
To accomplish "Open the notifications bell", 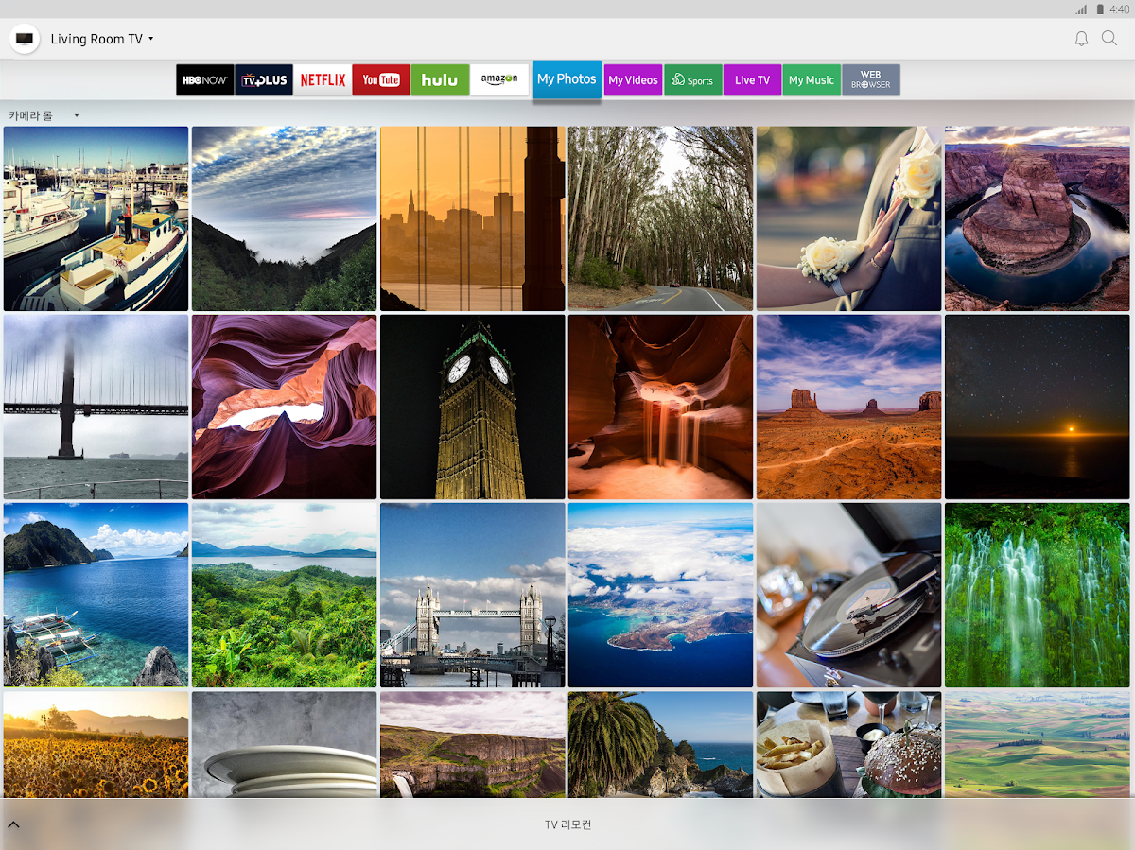I will pyautogui.click(x=1081, y=39).
